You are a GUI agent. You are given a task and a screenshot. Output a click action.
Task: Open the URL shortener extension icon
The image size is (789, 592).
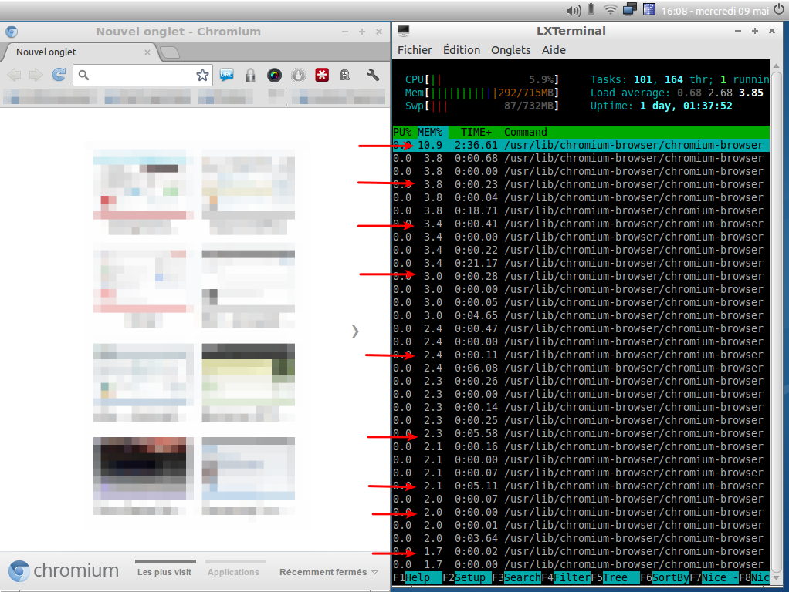click(x=226, y=75)
